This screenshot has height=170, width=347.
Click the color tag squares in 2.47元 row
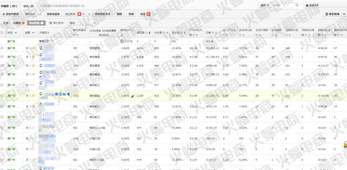coord(30,57)
